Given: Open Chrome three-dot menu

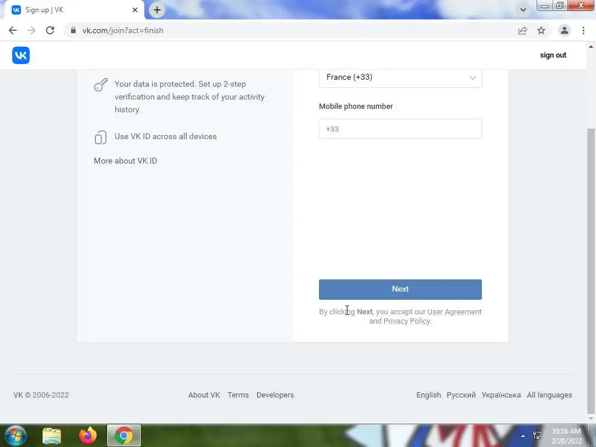Looking at the screenshot, I should [583, 30].
